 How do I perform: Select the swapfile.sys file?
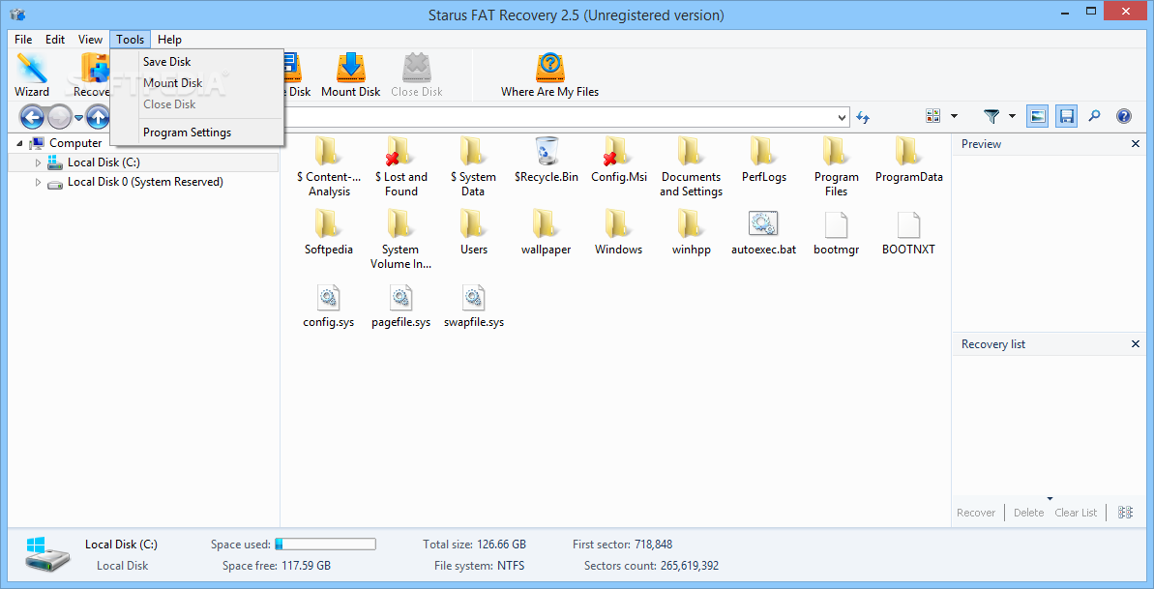[474, 306]
